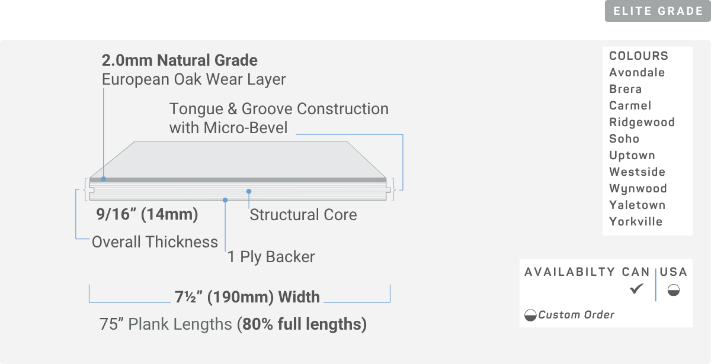
Task: Choose Ridgewood from the colours list
Action: point(642,122)
